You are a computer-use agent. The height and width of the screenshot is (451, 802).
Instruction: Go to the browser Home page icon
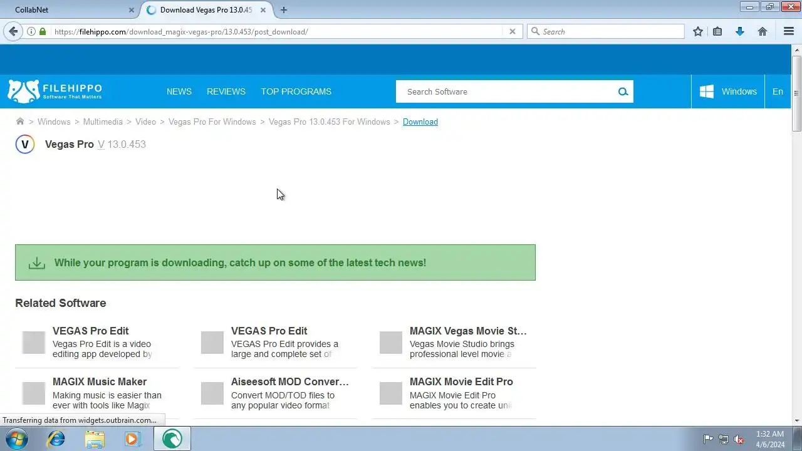(763, 31)
